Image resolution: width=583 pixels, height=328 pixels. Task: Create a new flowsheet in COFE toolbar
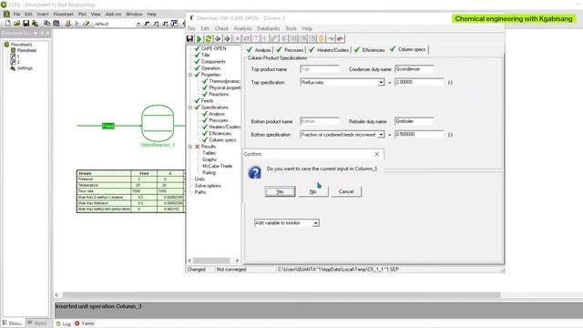(x=8, y=24)
